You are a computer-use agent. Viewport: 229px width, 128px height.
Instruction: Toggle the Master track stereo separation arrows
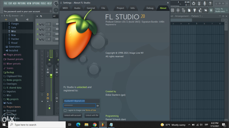(x=48, y=72)
